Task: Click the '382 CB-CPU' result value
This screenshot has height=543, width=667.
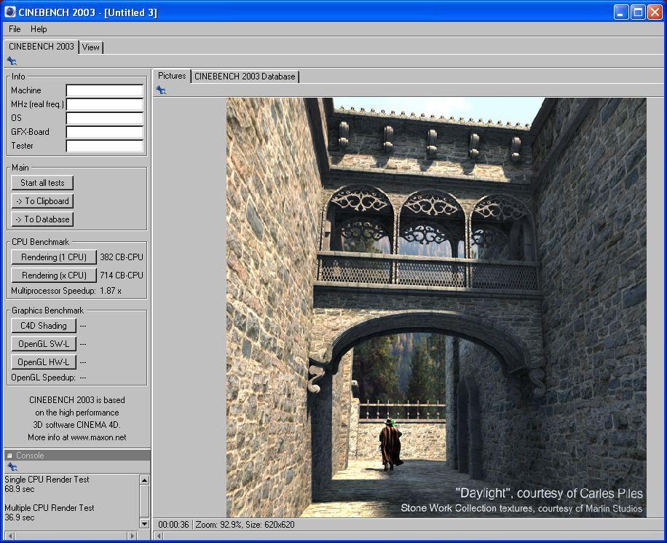Action: [122, 257]
